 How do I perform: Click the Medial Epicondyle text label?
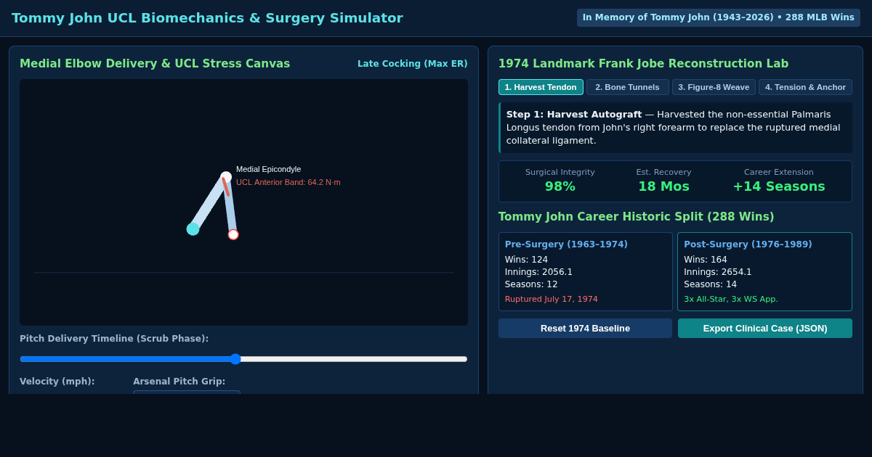(x=268, y=169)
